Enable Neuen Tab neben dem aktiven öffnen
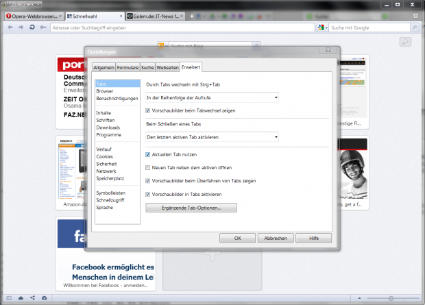Screen dimensions: 425x305 [147, 167]
